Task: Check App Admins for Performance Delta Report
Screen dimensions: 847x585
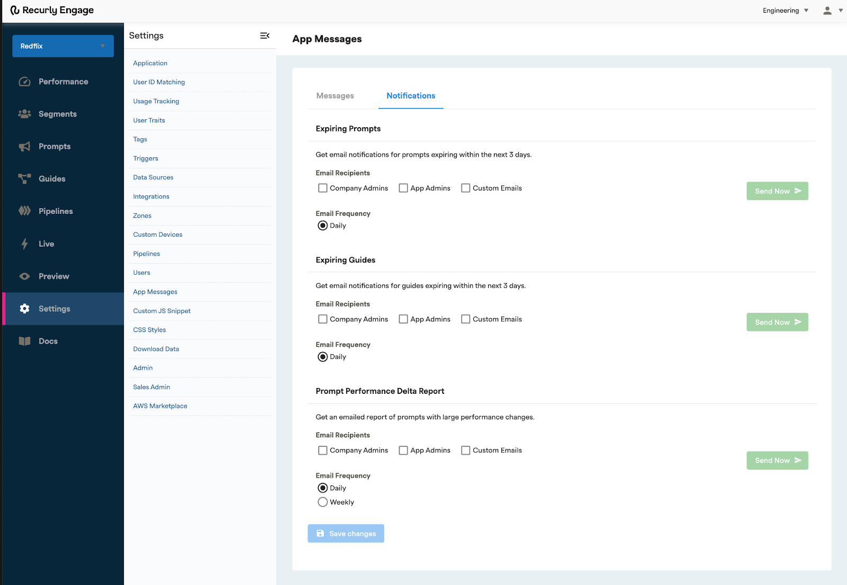Action: 403,451
